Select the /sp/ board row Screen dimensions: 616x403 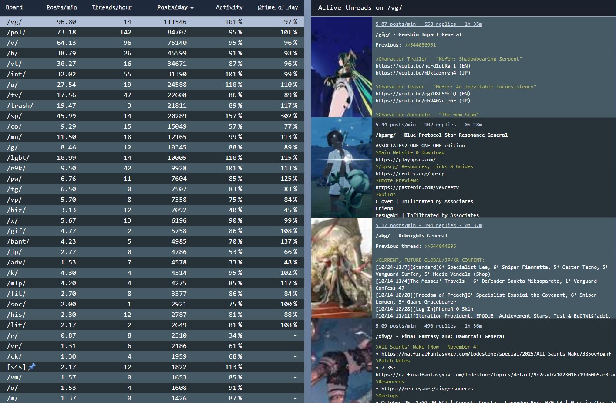pos(152,116)
